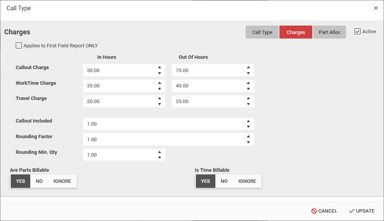Decrease the Rounding Factor value

248,142
